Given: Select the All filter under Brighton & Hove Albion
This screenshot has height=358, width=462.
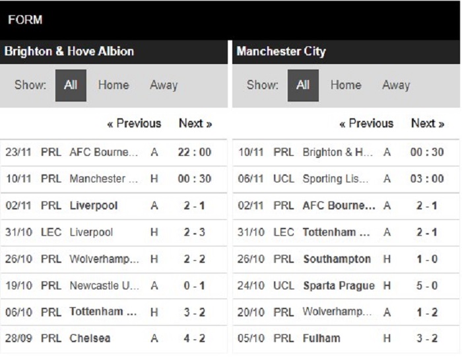Looking at the screenshot, I should pyautogui.click(x=71, y=85).
